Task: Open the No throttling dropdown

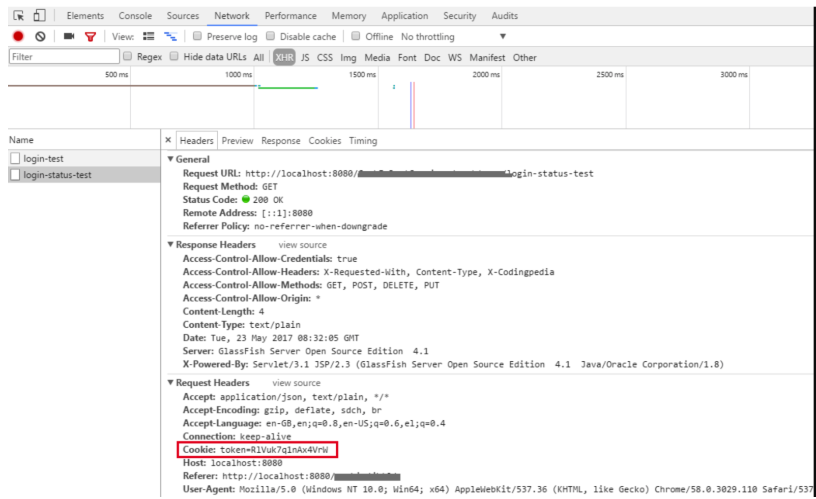Action: (x=453, y=37)
